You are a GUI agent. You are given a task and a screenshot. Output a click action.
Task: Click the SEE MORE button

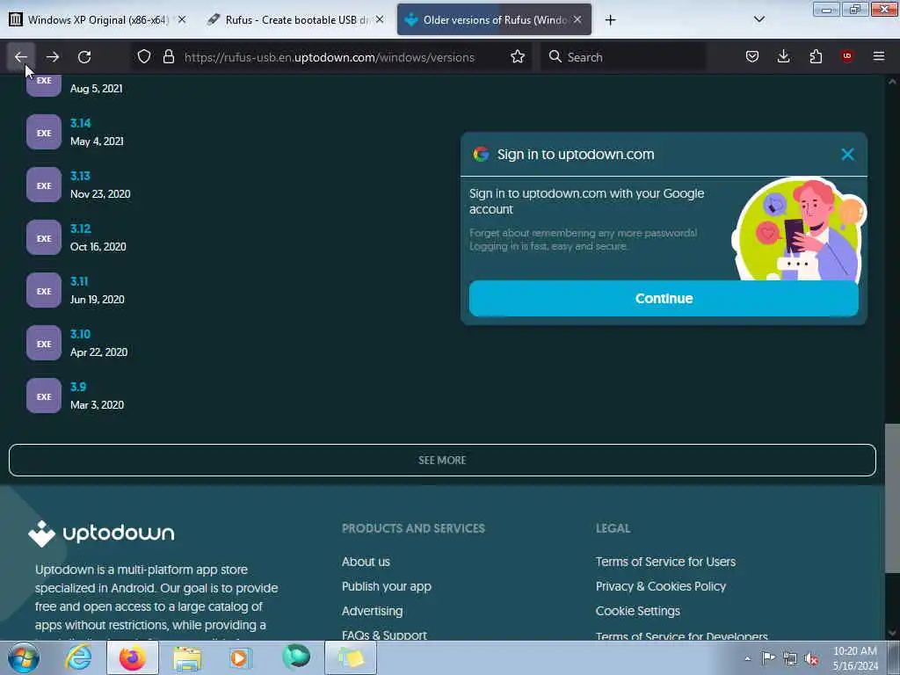tap(442, 461)
